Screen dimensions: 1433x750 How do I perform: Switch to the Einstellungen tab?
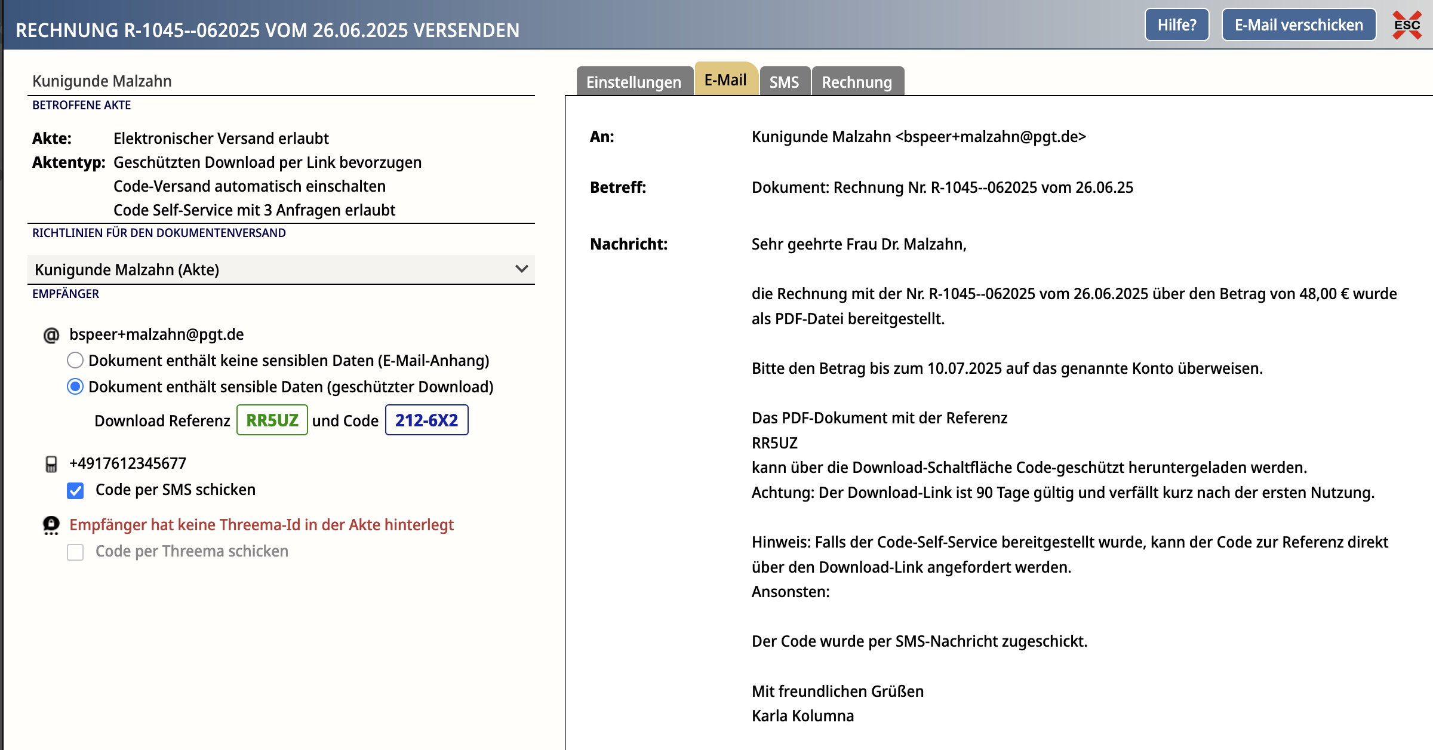[634, 82]
